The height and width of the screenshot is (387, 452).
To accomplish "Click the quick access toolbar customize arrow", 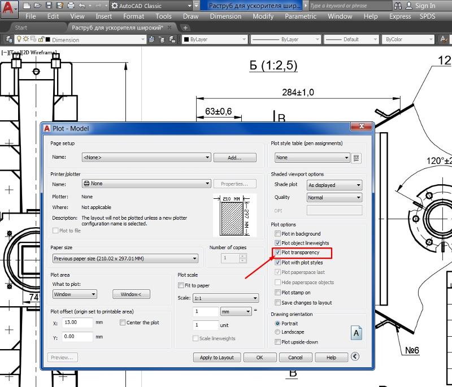I will 196,6.
